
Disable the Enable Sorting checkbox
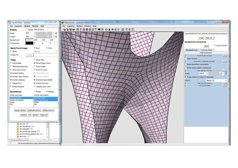pyautogui.click(x=11, y=73)
